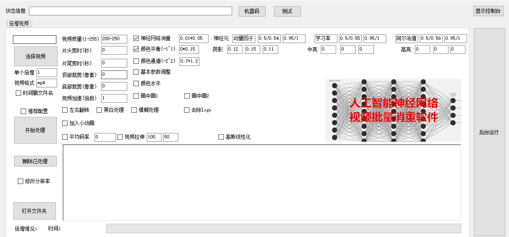Uncheck the 神经网络消重 checkbox
This screenshot has height=237, width=509.
coord(136,39)
